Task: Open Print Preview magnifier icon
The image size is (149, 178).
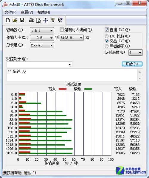Action: tap(38, 20)
